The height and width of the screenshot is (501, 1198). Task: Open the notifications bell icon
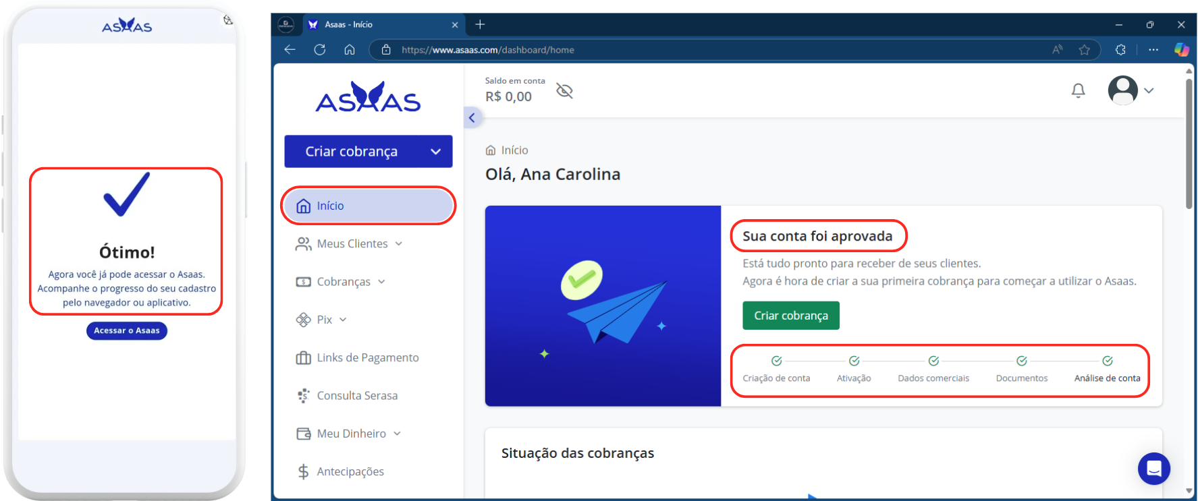(1078, 90)
